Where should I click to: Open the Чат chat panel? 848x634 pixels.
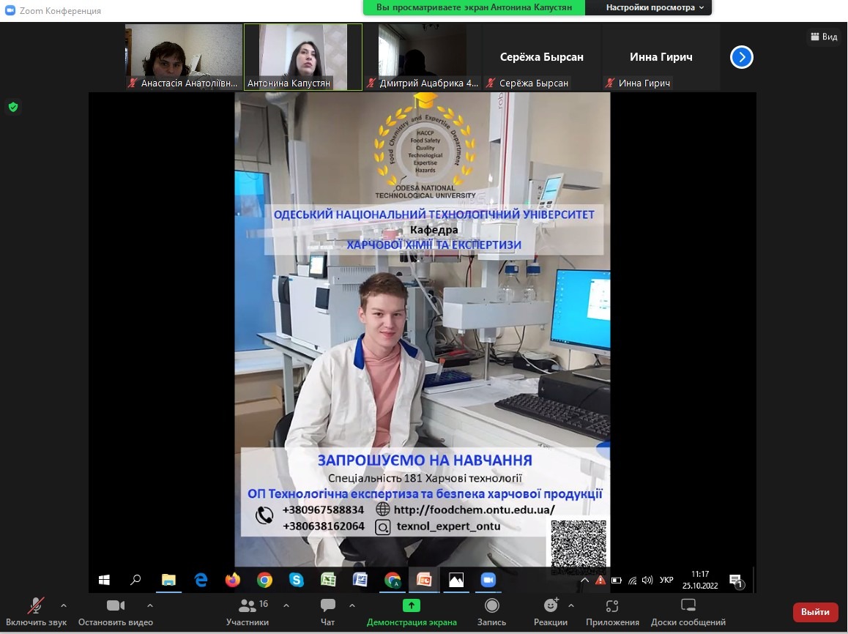pos(328,612)
